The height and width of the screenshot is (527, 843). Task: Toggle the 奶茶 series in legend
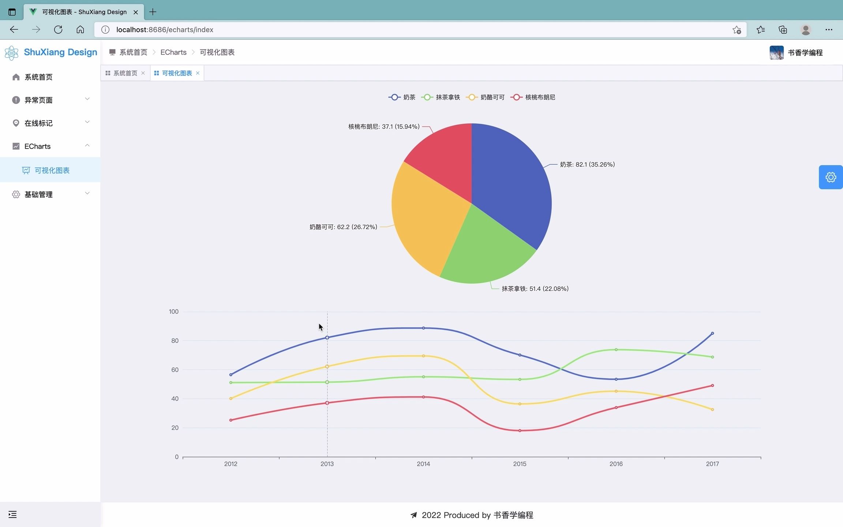[x=402, y=97]
